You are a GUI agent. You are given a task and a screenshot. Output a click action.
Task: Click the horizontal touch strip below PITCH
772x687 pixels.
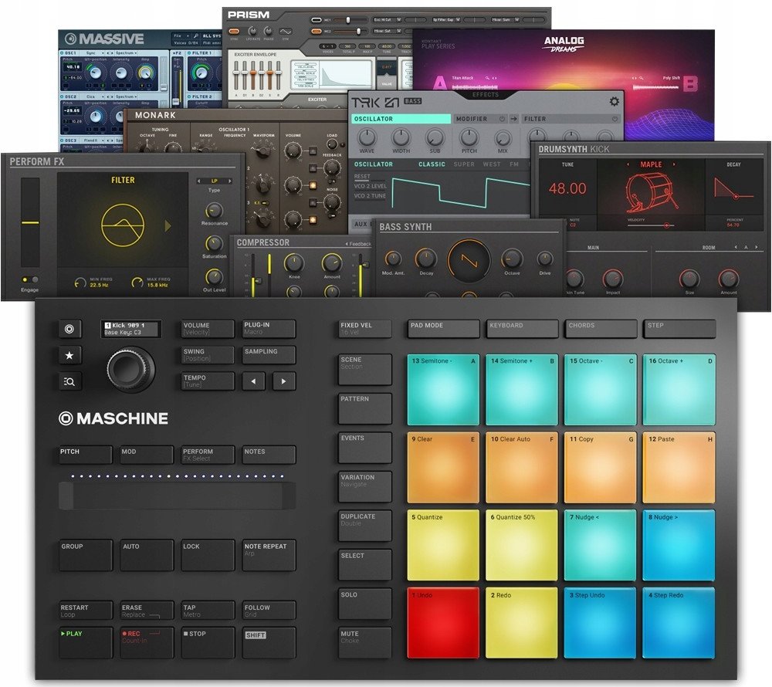(x=177, y=496)
